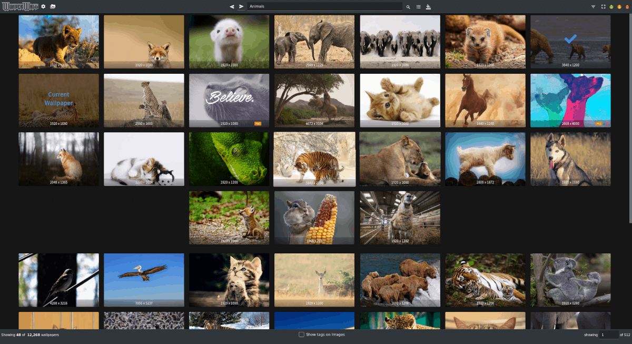Click the orange window button at top right

coord(619,7)
